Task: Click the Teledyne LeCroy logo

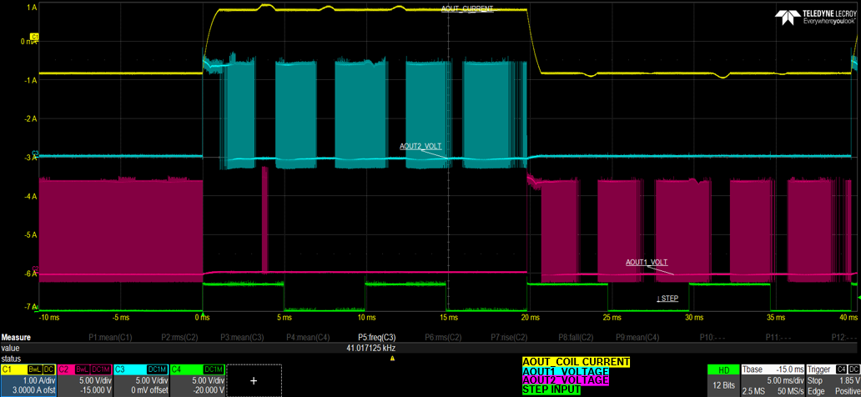Action: coord(815,17)
